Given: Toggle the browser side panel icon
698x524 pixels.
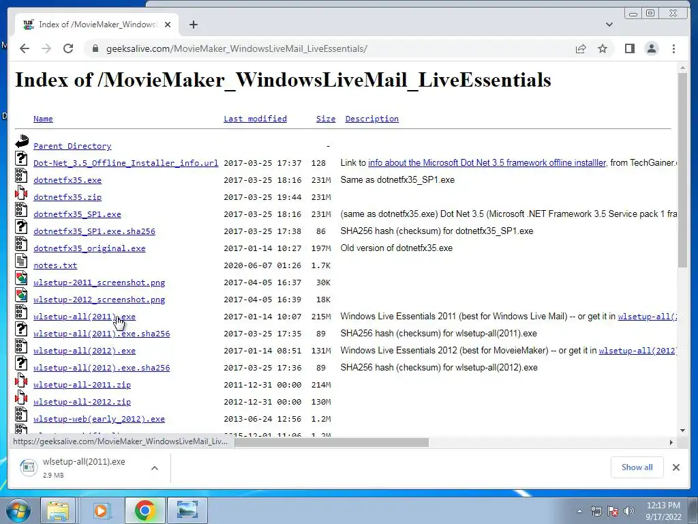Looking at the screenshot, I should pyautogui.click(x=629, y=48).
